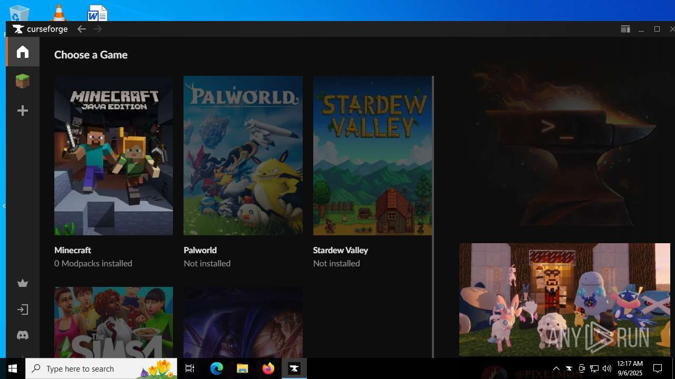Viewport: 675px width, 379px height.
Task: Click the game list vertical scrollbar
Action: pyautogui.click(x=433, y=217)
